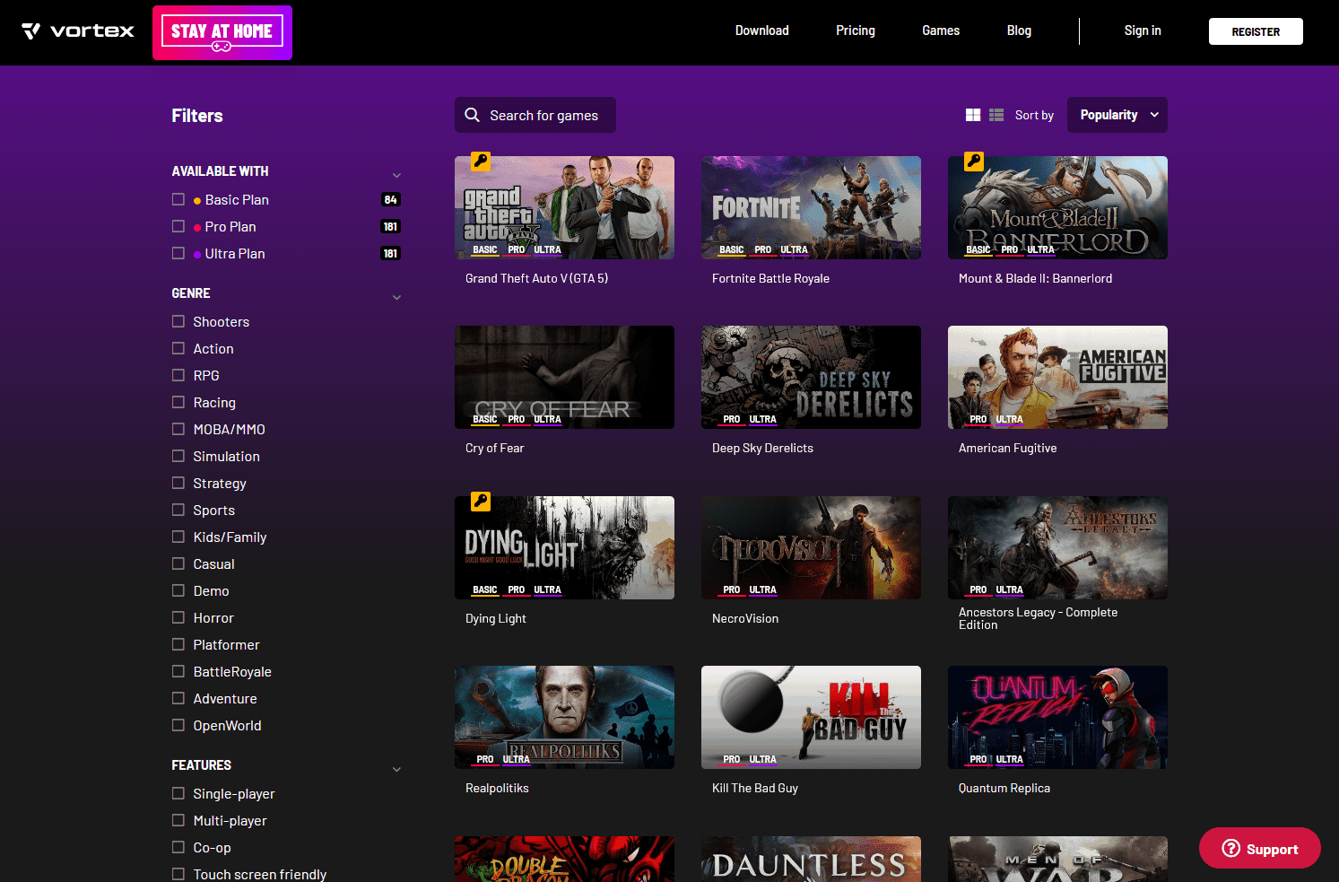This screenshot has height=882, width=1339.
Task: Tick the Co-op feature checkbox
Action: [178, 847]
